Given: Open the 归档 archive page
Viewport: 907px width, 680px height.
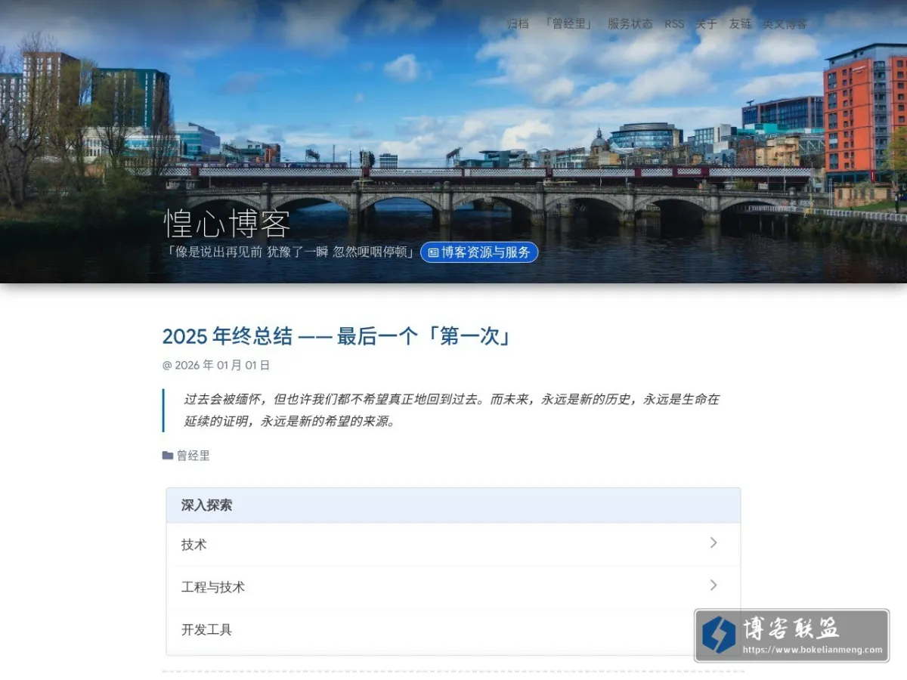Looking at the screenshot, I should click(x=518, y=23).
